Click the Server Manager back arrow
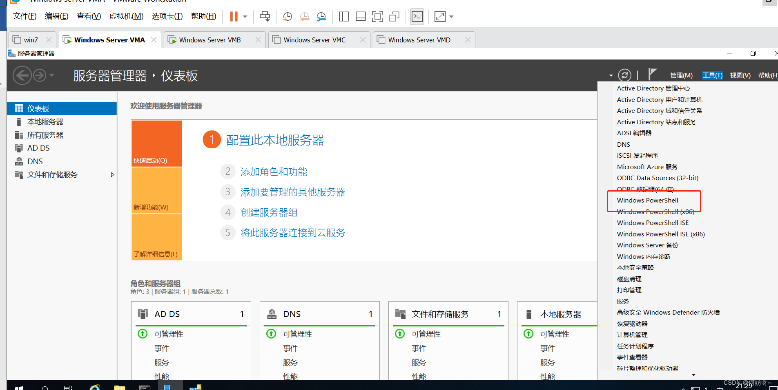 click(x=22, y=75)
